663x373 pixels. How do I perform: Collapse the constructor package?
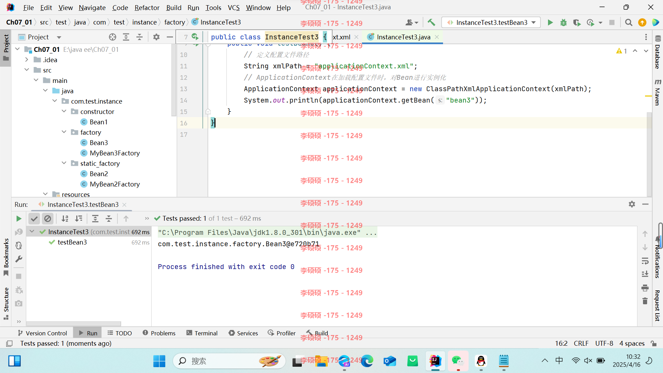(64, 112)
